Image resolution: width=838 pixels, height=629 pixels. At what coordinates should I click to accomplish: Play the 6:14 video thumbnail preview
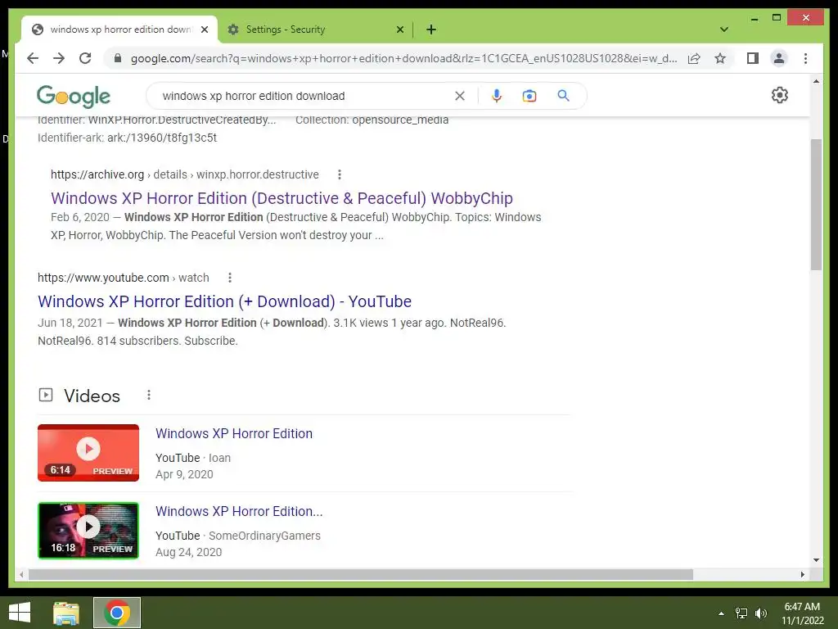click(88, 452)
